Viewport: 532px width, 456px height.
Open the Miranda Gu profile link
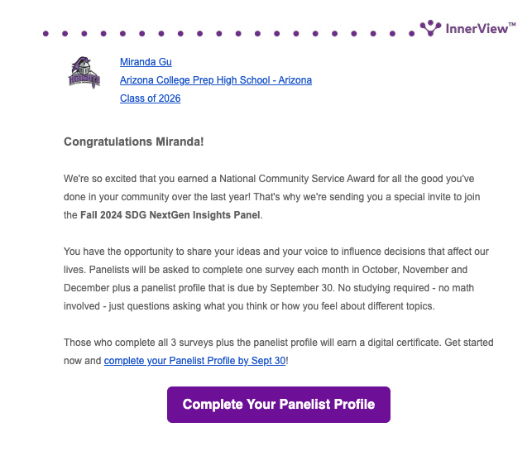(x=146, y=62)
